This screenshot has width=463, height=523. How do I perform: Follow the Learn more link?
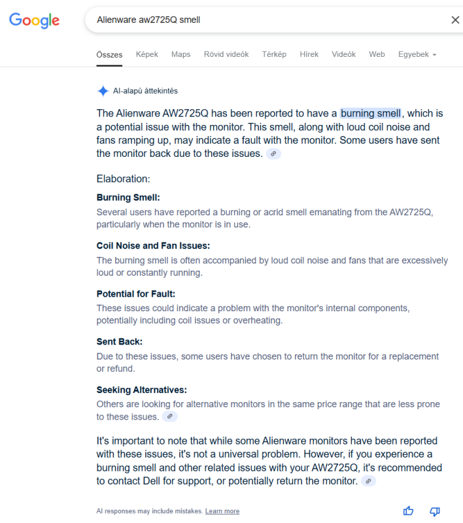(222, 511)
